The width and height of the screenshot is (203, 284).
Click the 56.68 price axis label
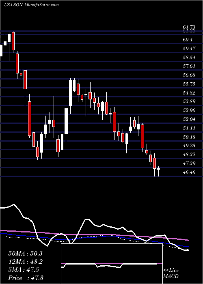[189, 75]
